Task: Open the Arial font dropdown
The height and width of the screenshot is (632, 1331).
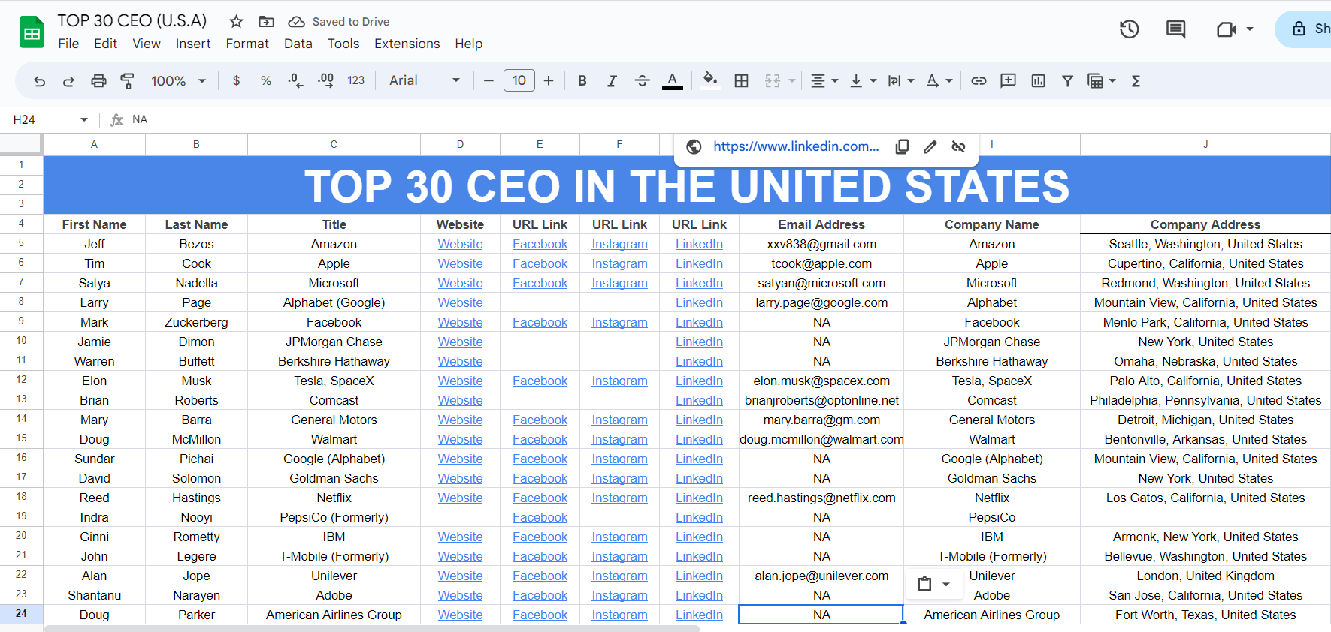Action: [425, 80]
